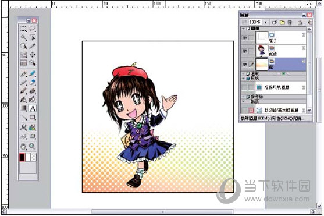Select the fill bucket tool

tap(23, 100)
